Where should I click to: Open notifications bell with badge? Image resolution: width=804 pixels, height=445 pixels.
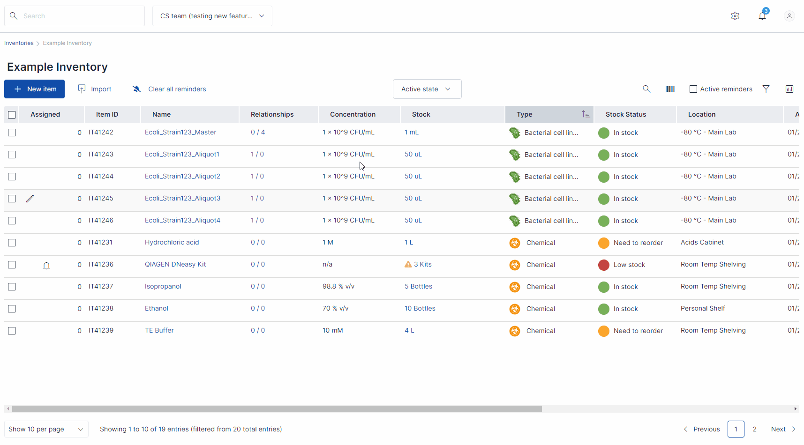762,16
